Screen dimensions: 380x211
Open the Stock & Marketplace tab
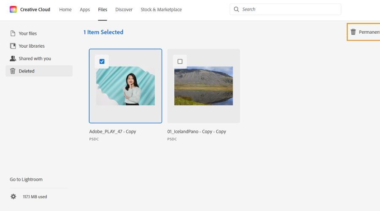[x=161, y=10]
